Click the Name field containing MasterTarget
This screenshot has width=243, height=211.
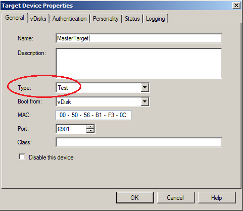point(139,38)
